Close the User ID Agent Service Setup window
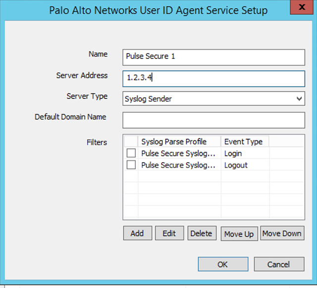This screenshot has width=317, height=288. 302,7
